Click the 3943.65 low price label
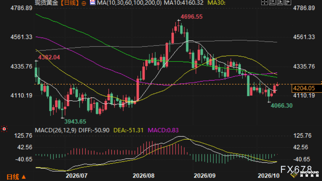Image resolution: width=322 pixels, height=181 pixels. click(x=75, y=122)
